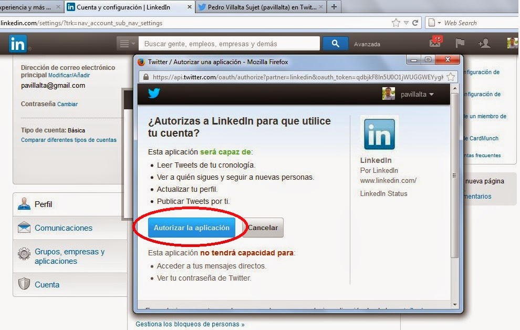Open the LinkedIn messages inbox icon
520x330 pixels.
[x=435, y=43]
